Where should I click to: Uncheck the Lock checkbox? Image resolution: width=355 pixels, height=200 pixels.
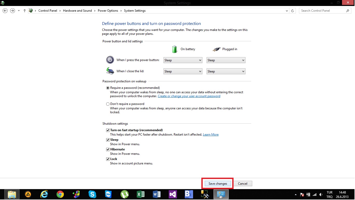(108, 159)
